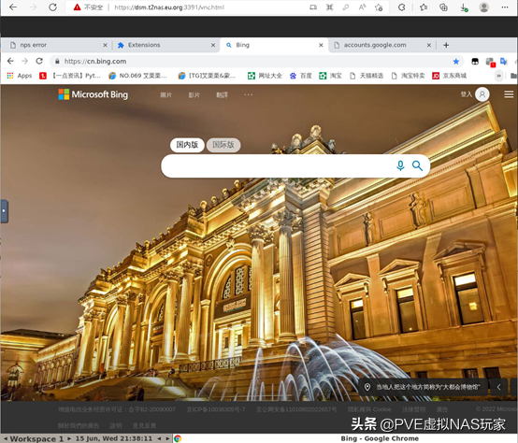Click the Chrome icon in the taskbar
518x443 pixels.
point(178,438)
